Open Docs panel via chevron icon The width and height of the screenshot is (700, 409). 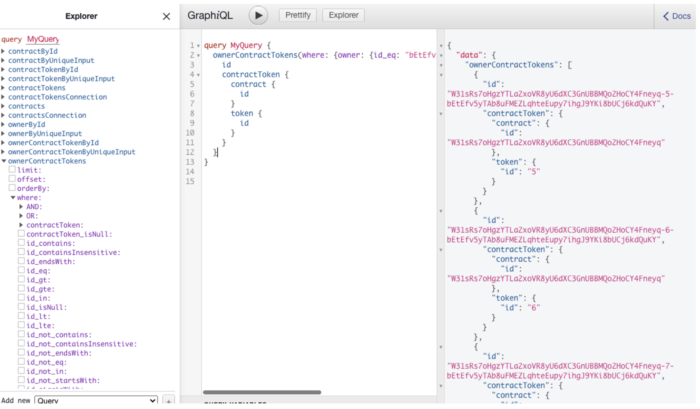click(666, 16)
